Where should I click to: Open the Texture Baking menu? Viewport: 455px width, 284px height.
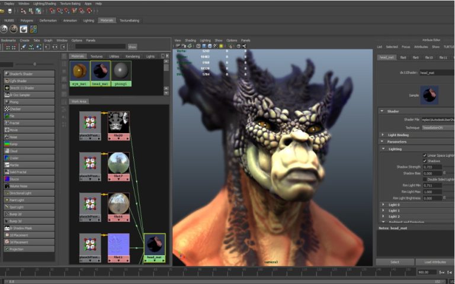(71, 4)
